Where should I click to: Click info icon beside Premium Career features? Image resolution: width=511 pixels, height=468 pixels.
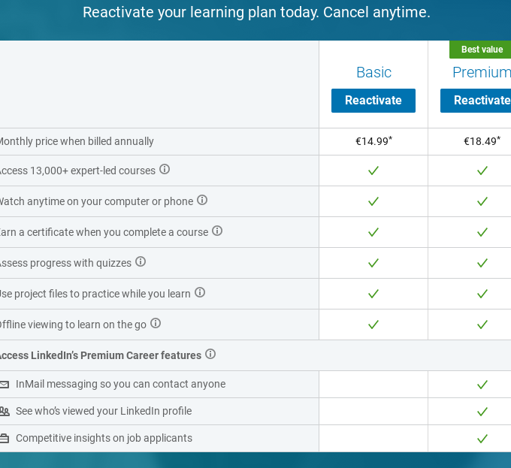pos(210,355)
